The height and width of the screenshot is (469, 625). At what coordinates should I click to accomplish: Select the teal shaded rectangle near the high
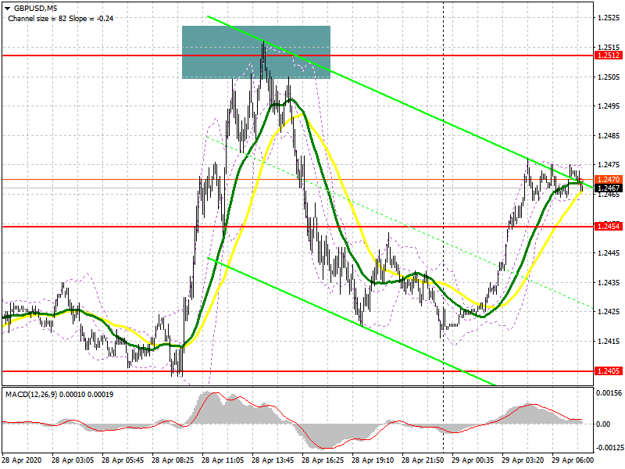pyautogui.click(x=256, y=52)
